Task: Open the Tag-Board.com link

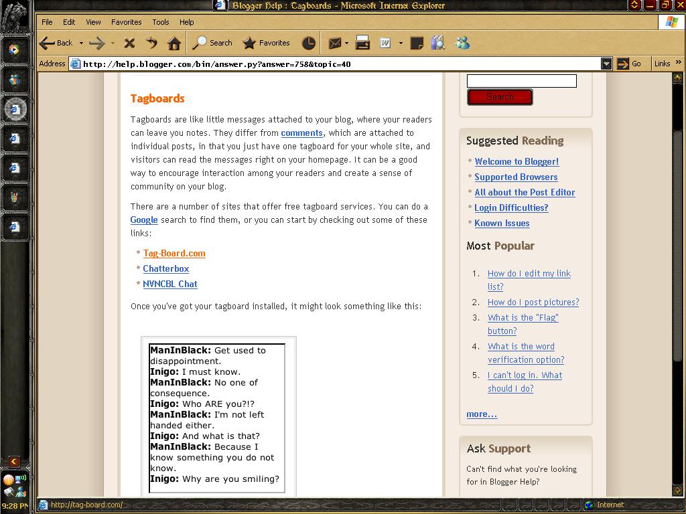Action: coord(174,253)
